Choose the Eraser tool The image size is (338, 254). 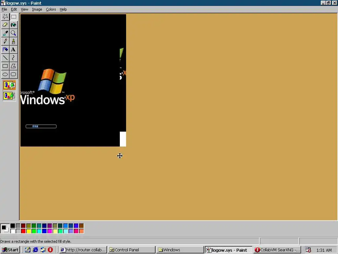[5, 25]
